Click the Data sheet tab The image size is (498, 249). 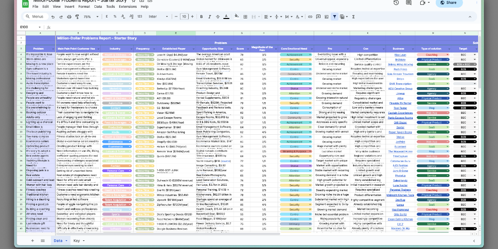60,241
